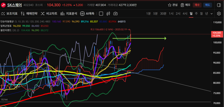224x107 pixels.
Task: Click the 104,300 current price tag on axis
Action: point(217,34)
